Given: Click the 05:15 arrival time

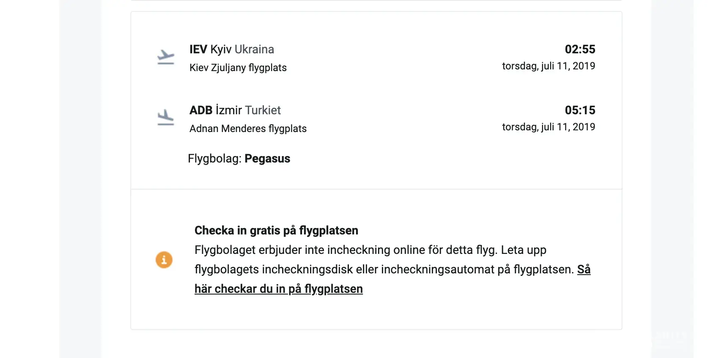Looking at the screenshot, I should click(x=580, y=110).
